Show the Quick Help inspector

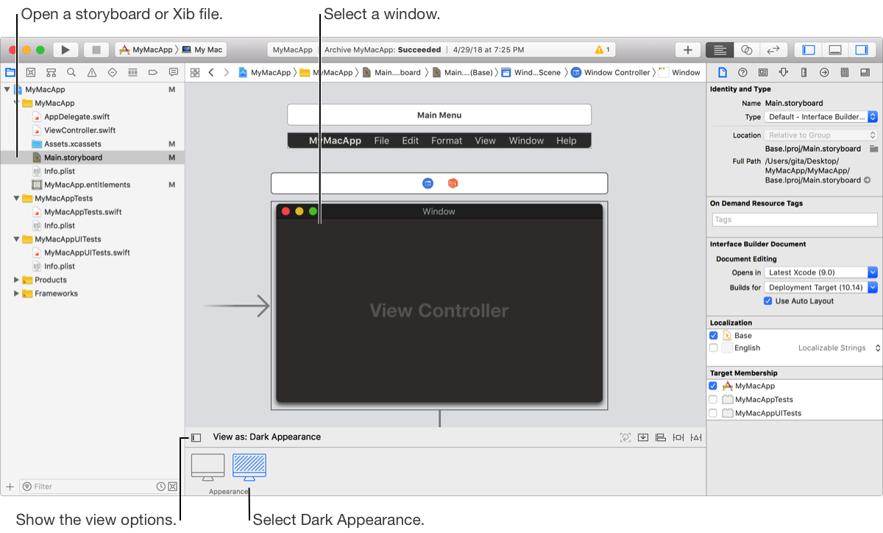point(742,72)
